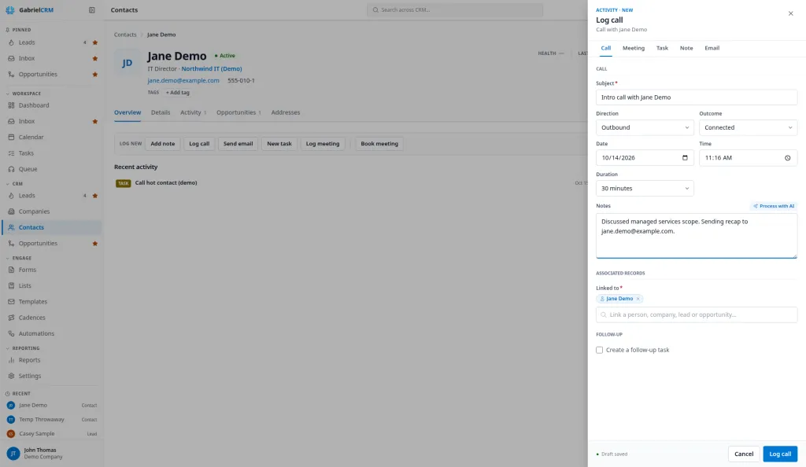Click the Search across CRM field

455,9
